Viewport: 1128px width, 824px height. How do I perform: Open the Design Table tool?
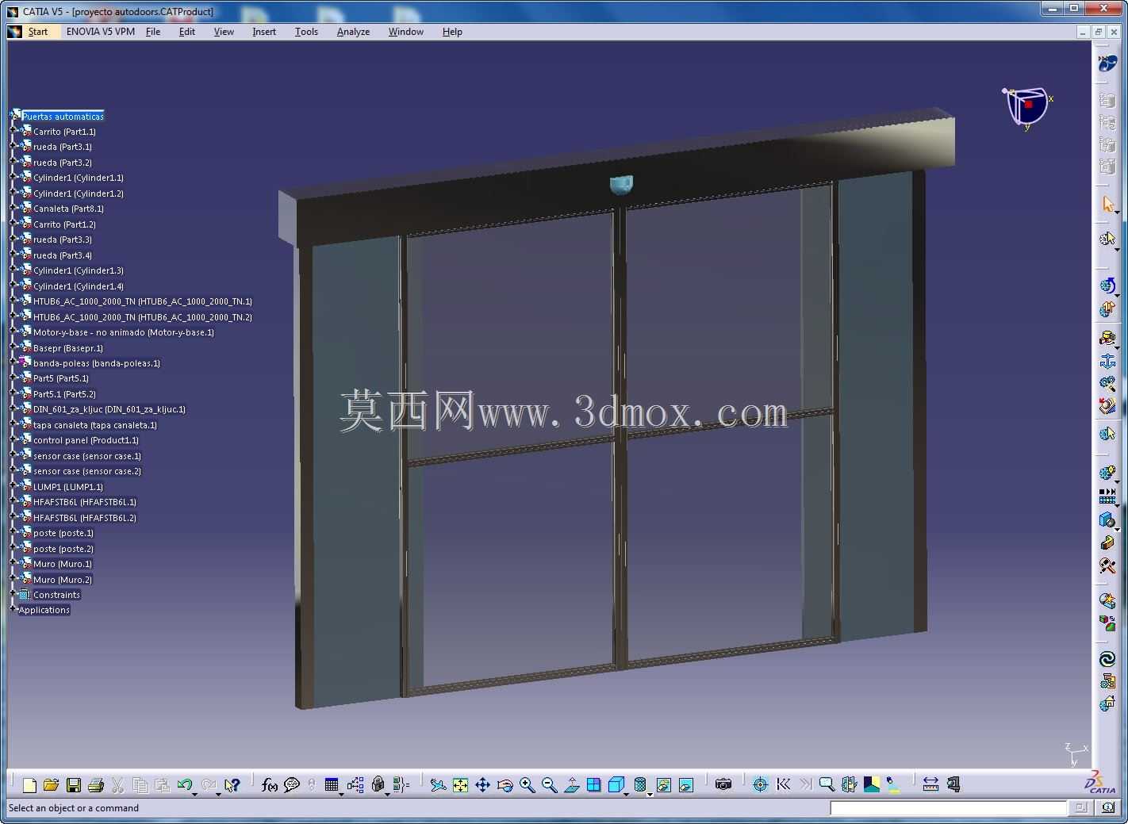click(x=332, y=785)
